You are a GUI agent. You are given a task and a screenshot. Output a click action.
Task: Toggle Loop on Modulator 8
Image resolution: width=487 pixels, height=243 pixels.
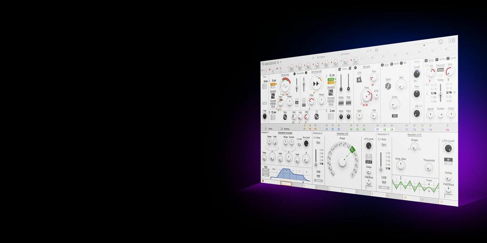tap(318, 171)
